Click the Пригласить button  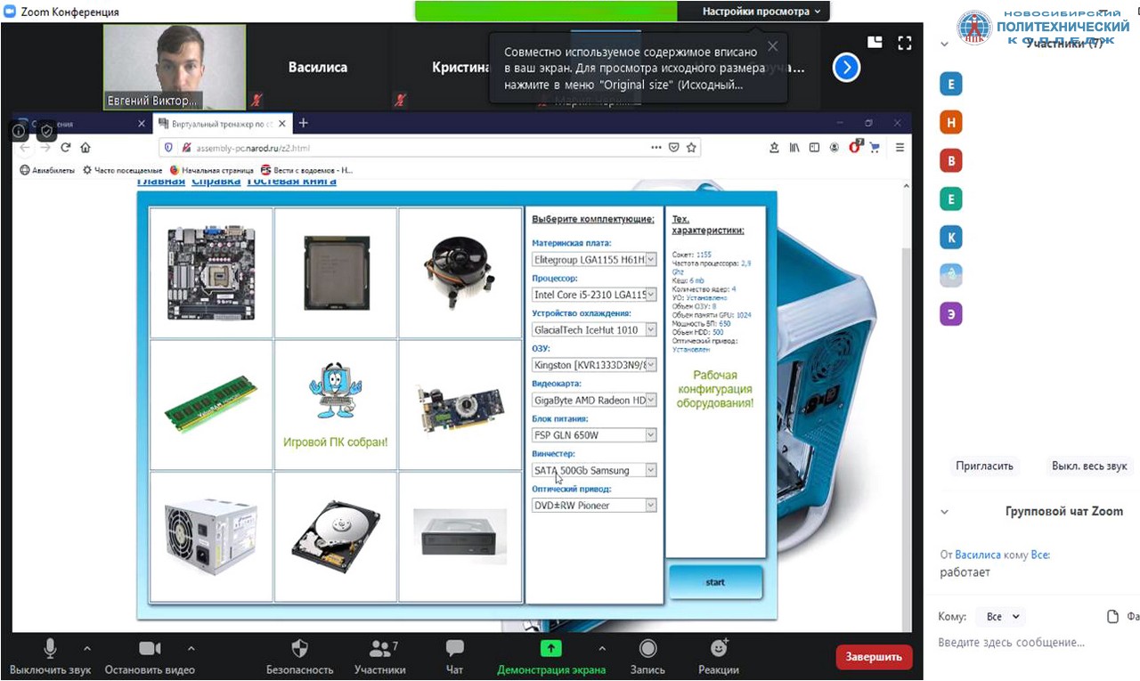tap(984, 466)
